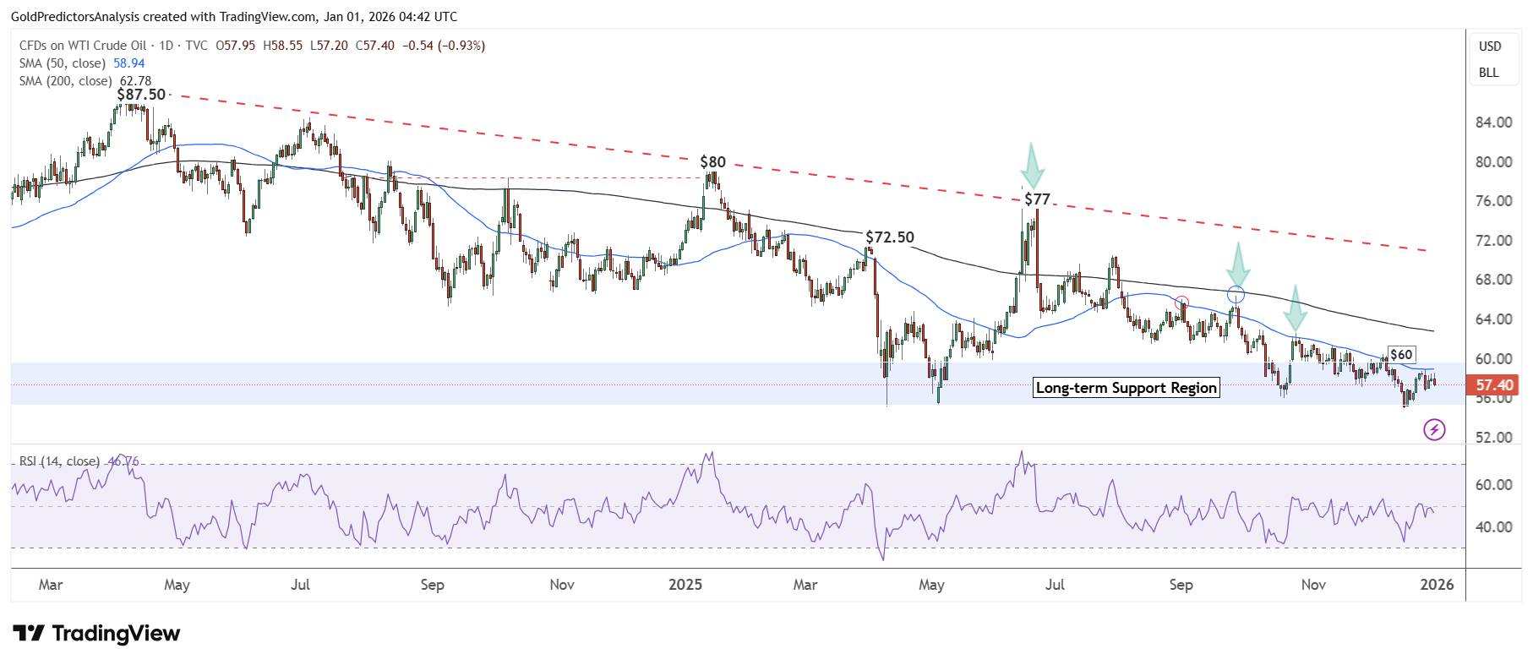Click the 84.00 level on price scale
This screenshot has height=665, width=1533.
[x=1493, y=123]
